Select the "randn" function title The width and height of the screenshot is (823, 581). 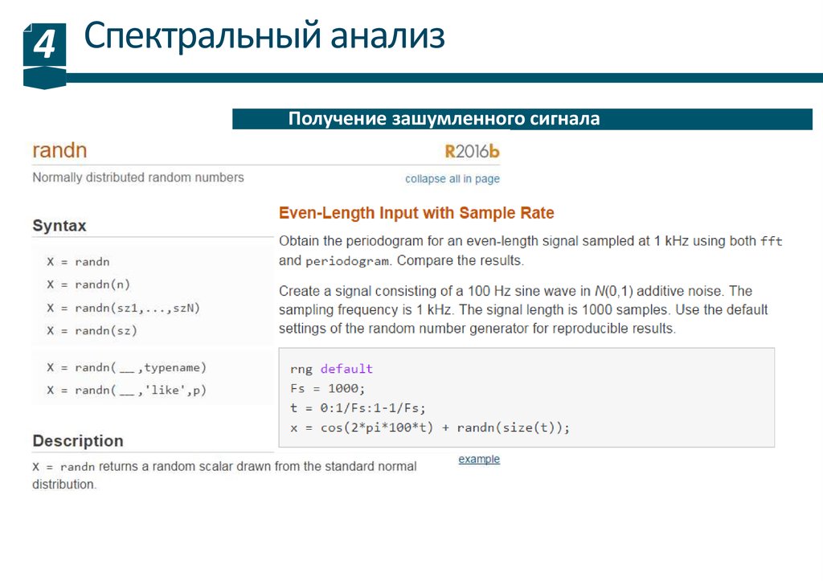coord(59,150)
